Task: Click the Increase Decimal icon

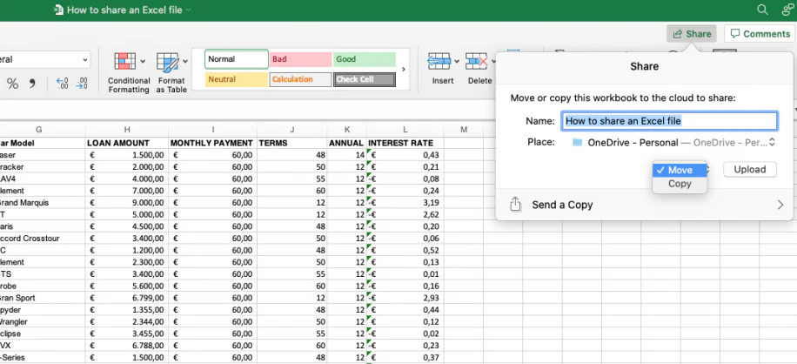Action: pos(62,84)
